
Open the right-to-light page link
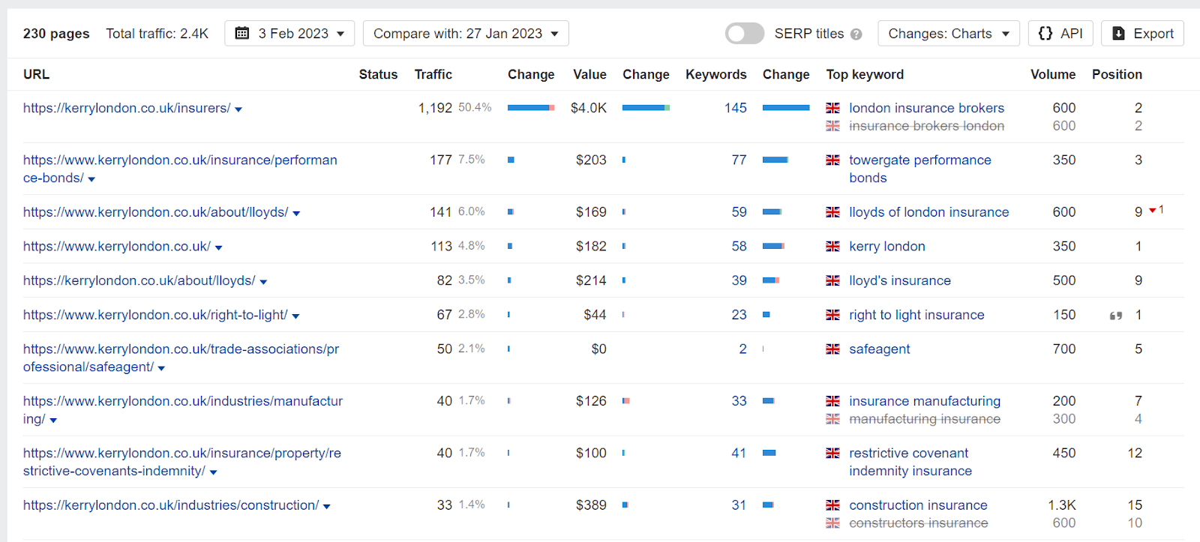(155, 315)
